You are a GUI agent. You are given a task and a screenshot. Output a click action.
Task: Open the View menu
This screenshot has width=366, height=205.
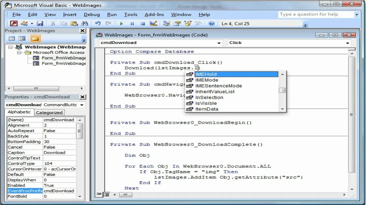click(x=50, y=15)
